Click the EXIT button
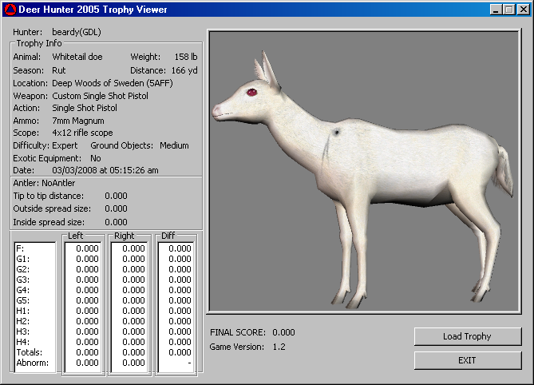This screenshot has width=534, height=385. click(468, 360)
